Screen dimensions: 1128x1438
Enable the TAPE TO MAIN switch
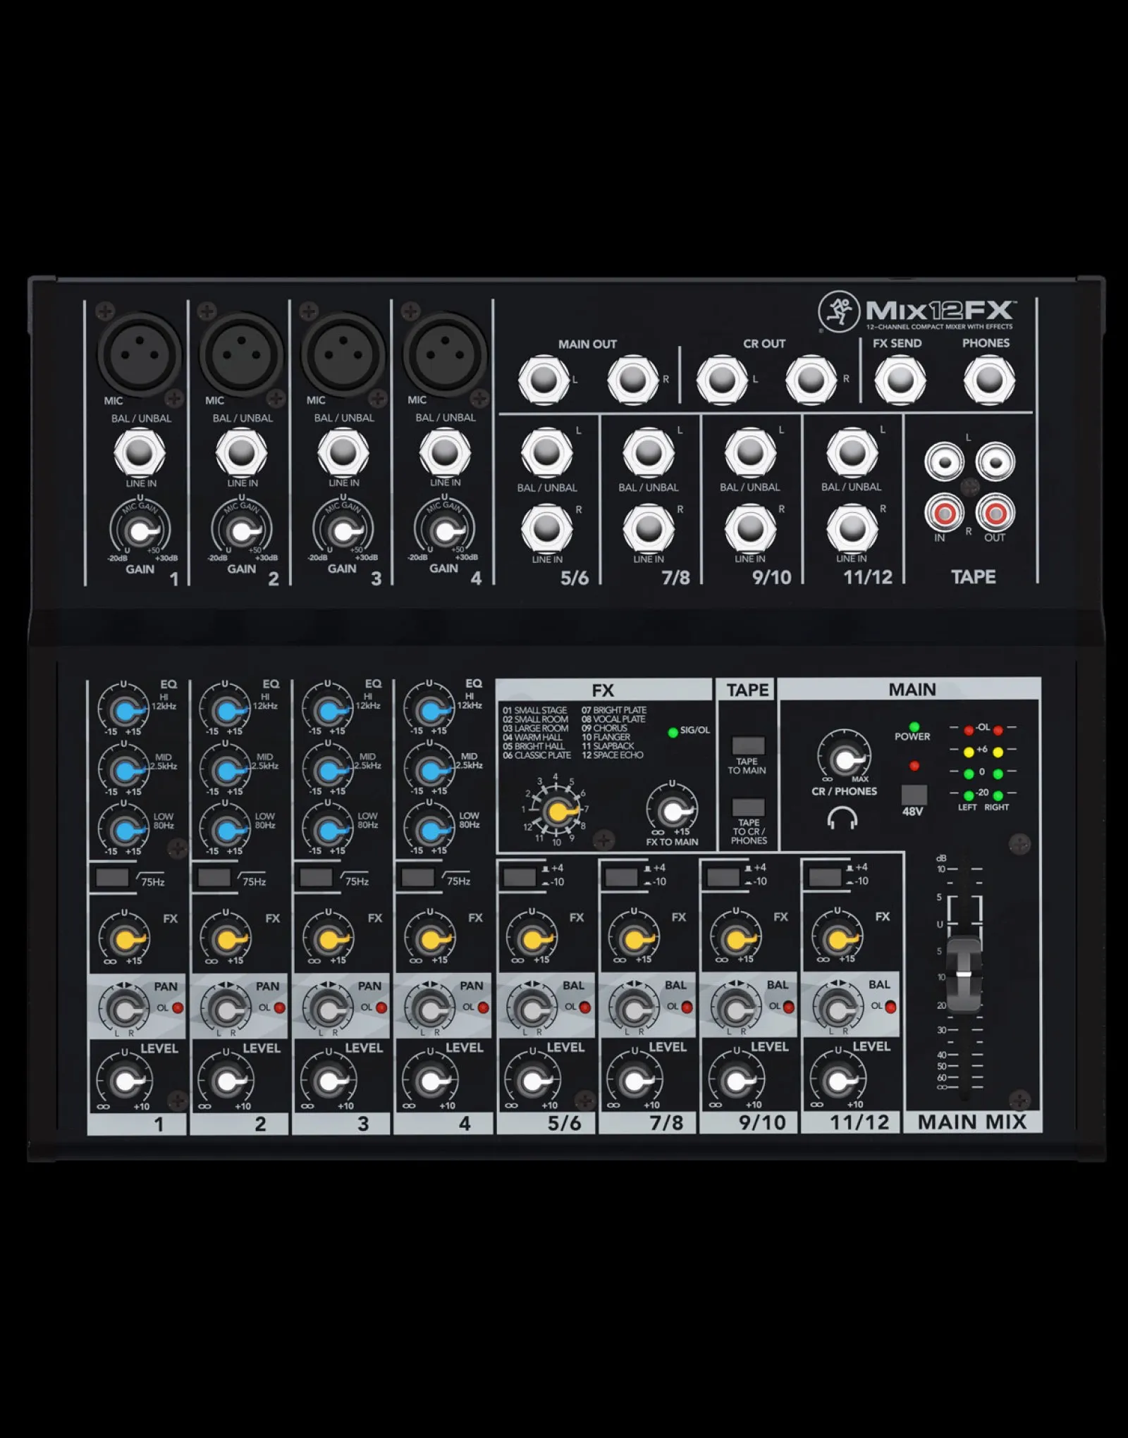pos(748,745)
